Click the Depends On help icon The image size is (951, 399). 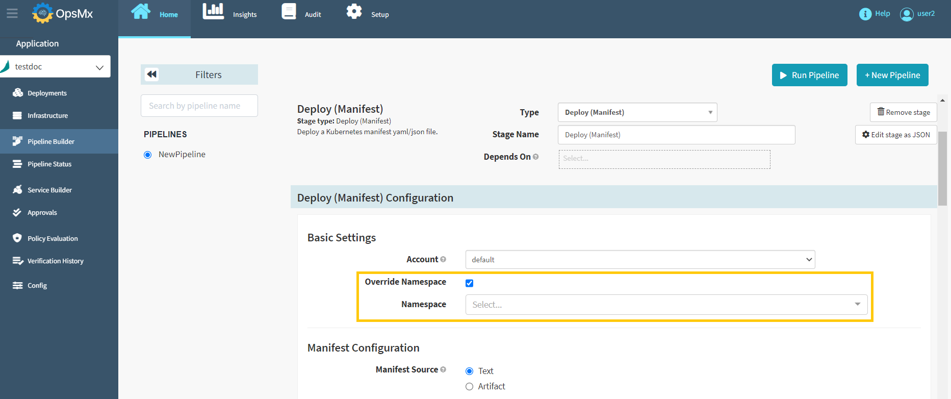[535, 157]
